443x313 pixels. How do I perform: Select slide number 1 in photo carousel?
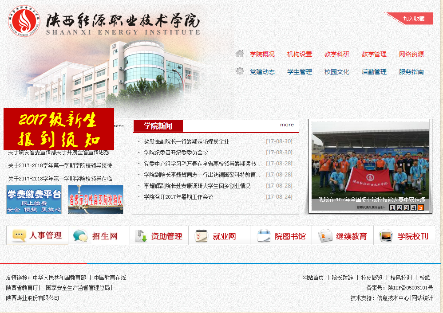392,207
